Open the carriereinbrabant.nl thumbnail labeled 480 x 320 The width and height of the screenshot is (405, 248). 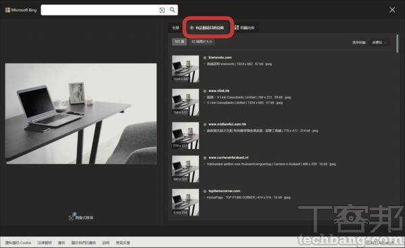click(186, 169)
